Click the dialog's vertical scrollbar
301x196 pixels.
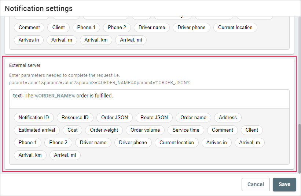[x=299, y=147]
